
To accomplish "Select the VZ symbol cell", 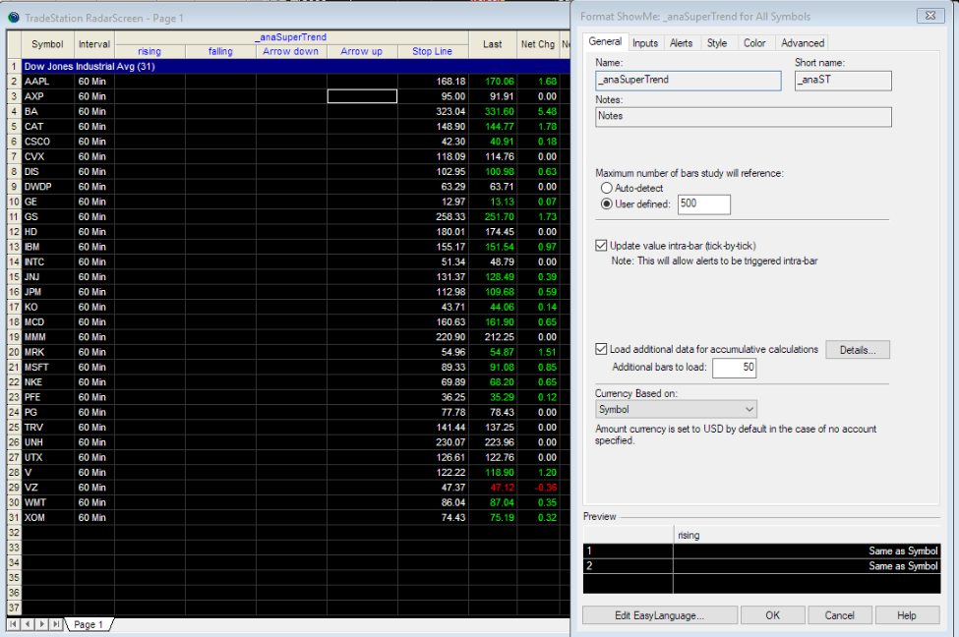I will click(48, 488).
